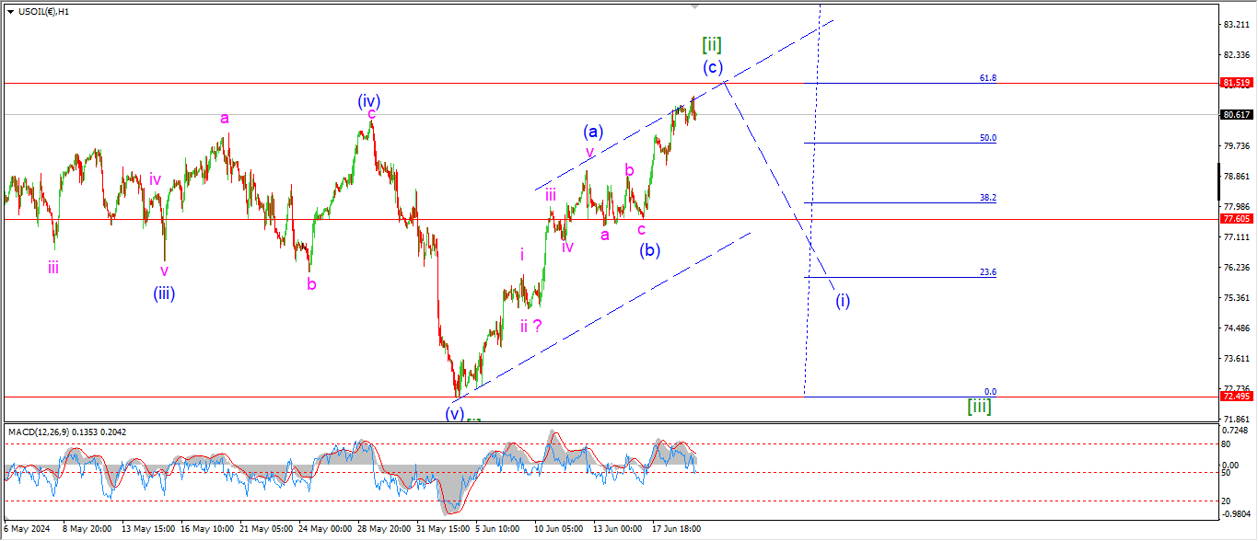Select the red 77.605 price level tag
The height and width of the screenshot is (541, 1258).
tap(1236, 219)
